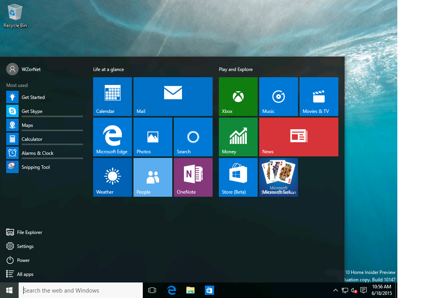Open Edge from the taskbar
This screenshot has height=298, width=447.
[x=172, y=290]
